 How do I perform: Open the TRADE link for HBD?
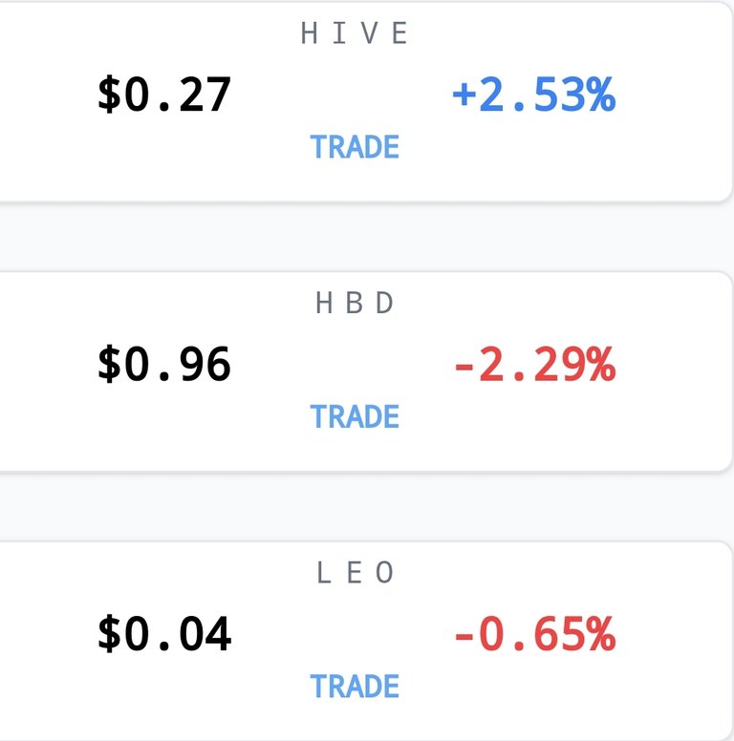click(355, 416)
